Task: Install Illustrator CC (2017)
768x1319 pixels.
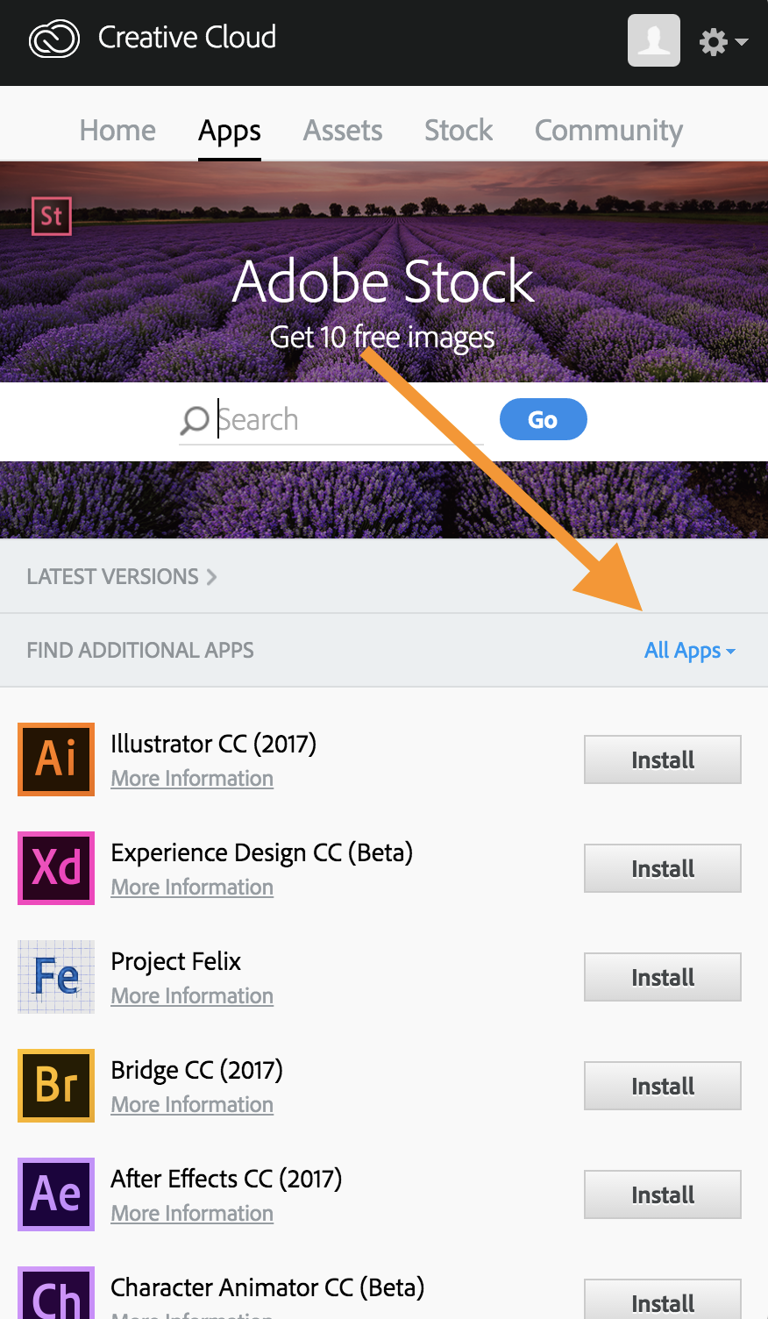Action: coord(663,759)
